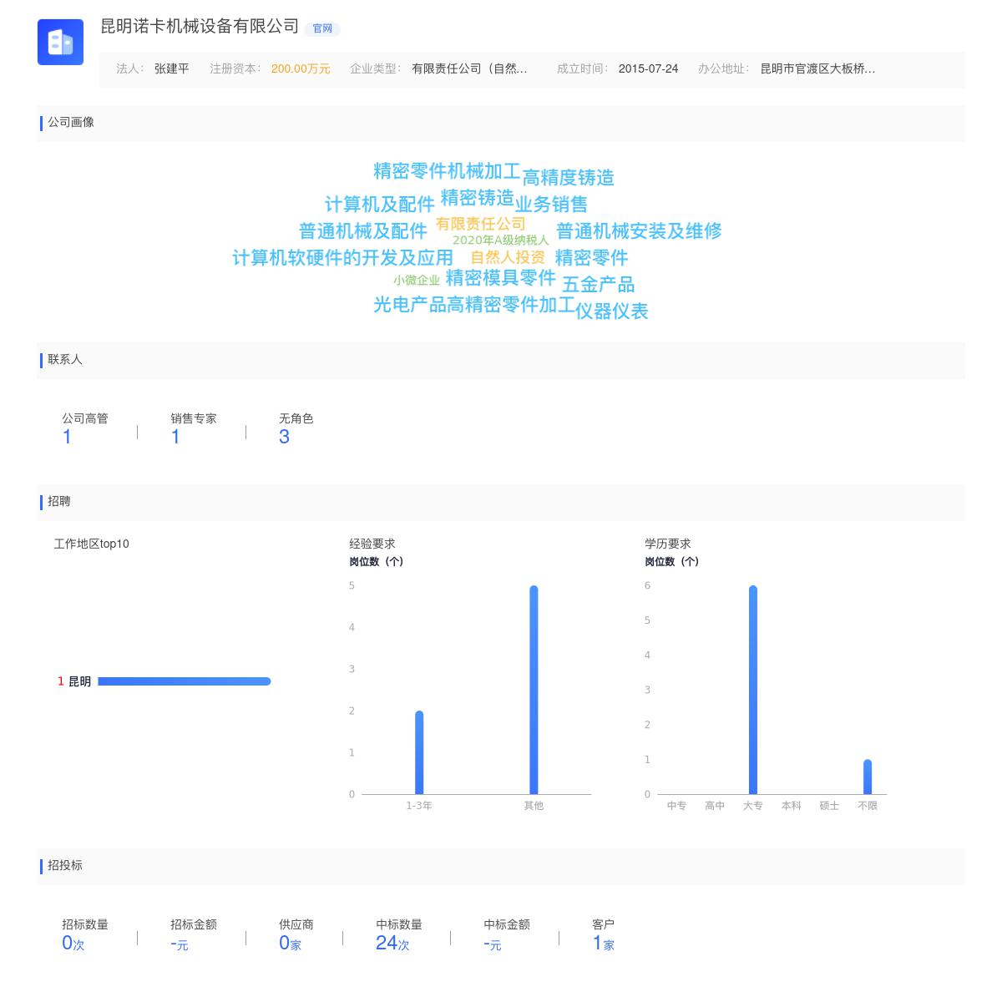Select tag 五金产品

(x=598, y=284)
